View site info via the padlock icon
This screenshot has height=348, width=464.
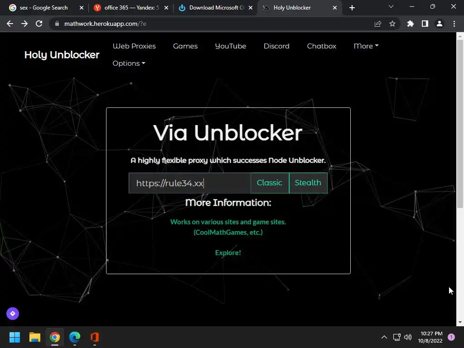click(x=57, y=24)
